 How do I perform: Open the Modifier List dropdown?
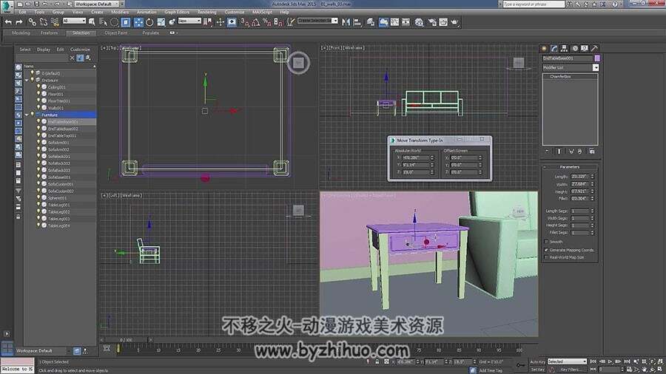(596, 67)
